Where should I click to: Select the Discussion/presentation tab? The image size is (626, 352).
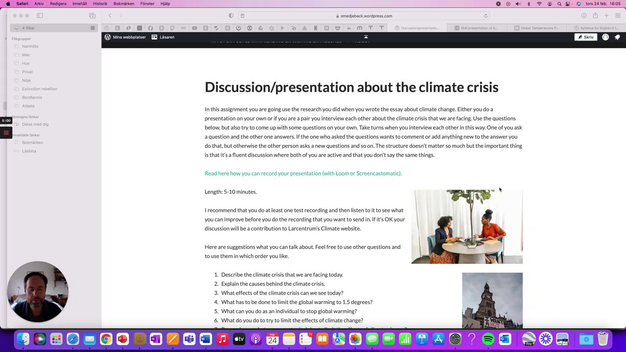click(x=417, y=28)
